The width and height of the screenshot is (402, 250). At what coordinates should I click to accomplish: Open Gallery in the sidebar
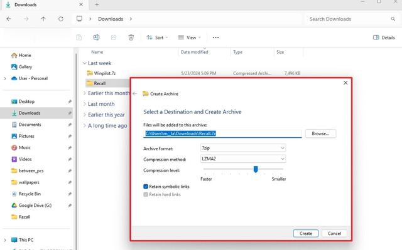click(x=25, y=66)
